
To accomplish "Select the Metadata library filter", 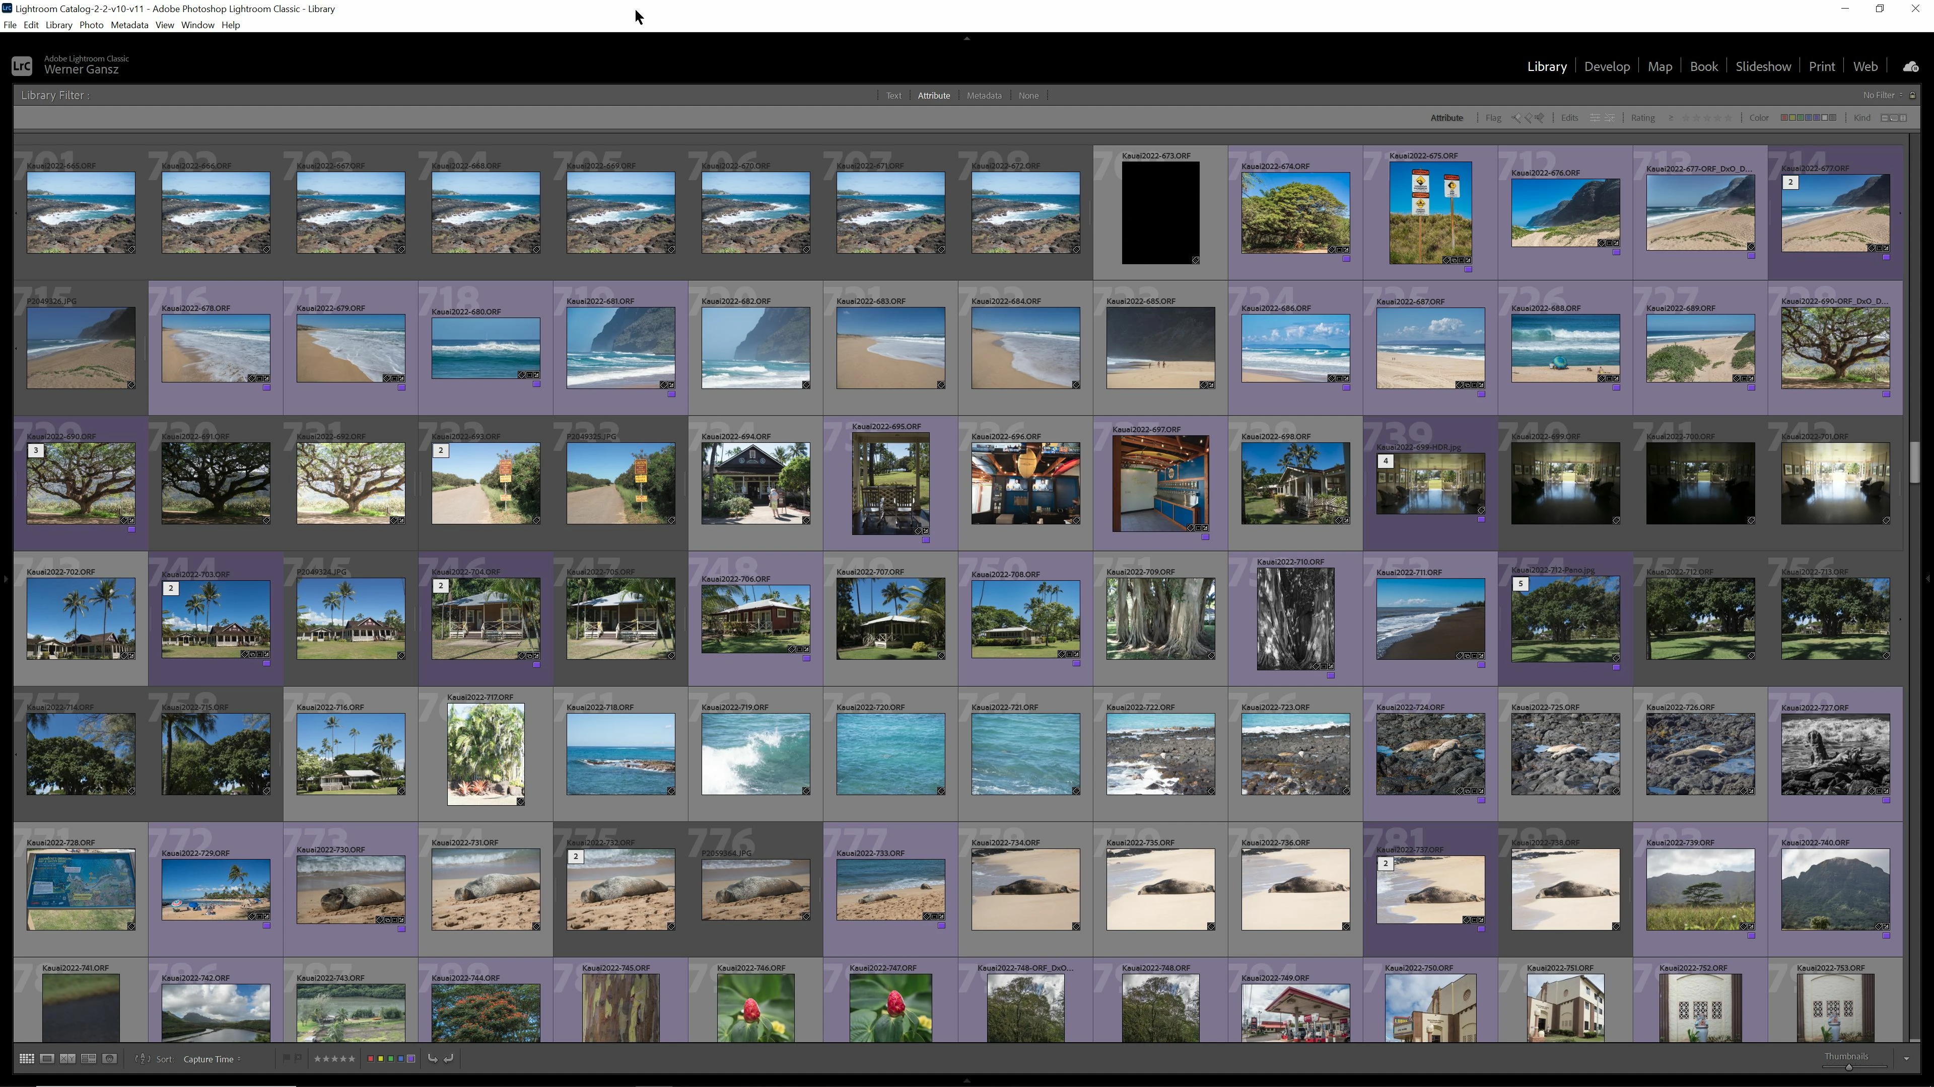I will pyautogui.click(x=984, y=95).
